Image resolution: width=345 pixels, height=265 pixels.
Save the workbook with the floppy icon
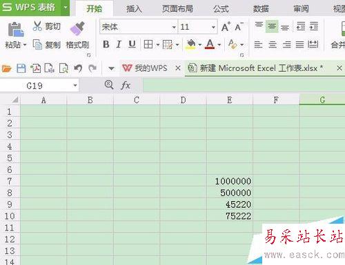(x=21, y=68)
